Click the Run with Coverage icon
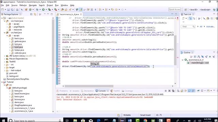The width and height of the screenshot is (218, 122). click(49, 9)
